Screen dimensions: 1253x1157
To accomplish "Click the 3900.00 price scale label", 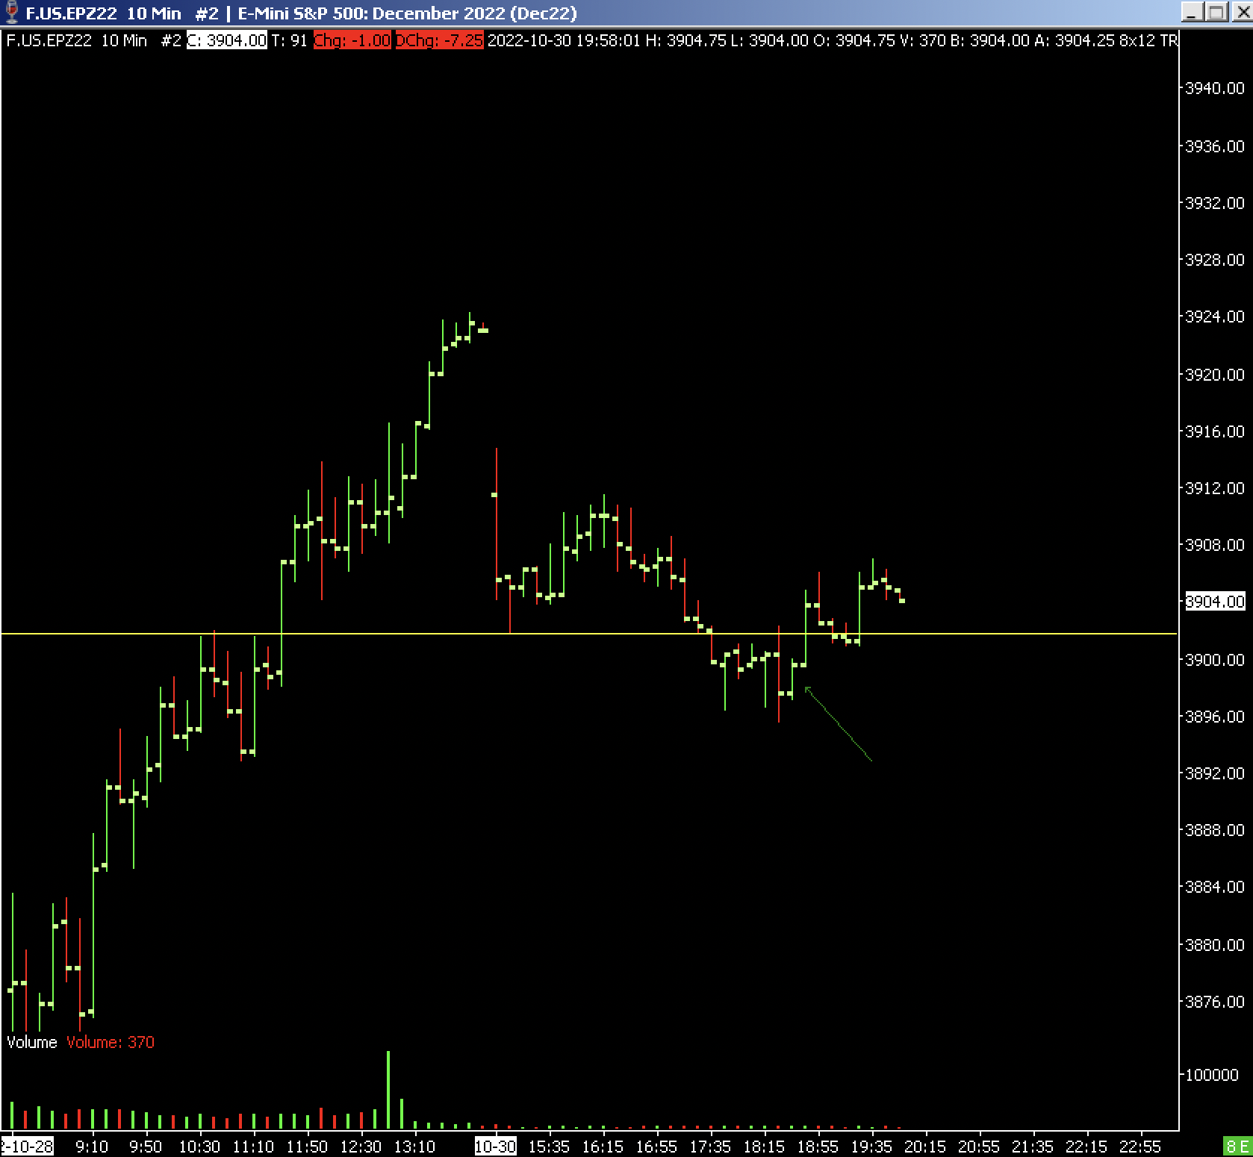I will [1215, 660].
